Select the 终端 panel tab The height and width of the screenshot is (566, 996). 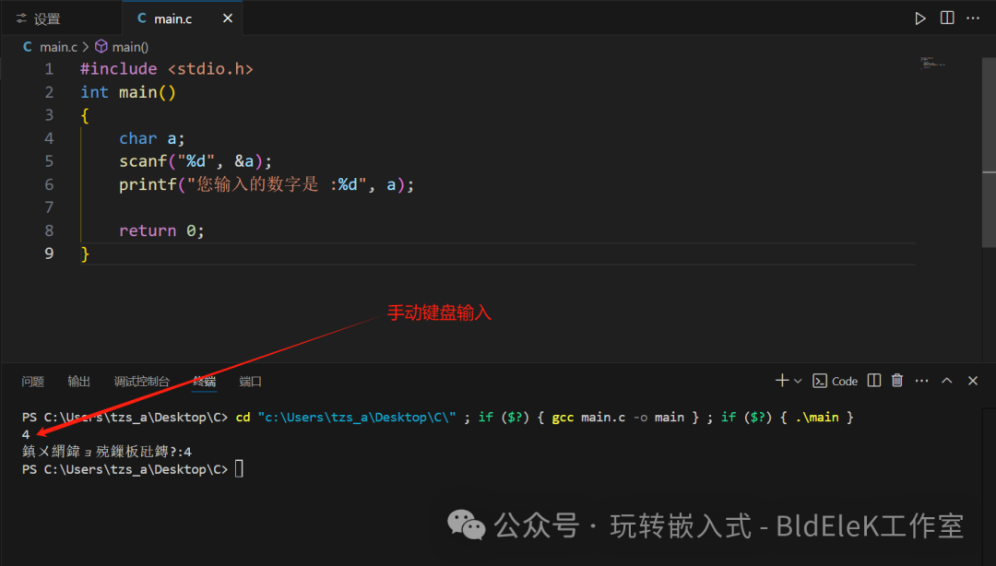[204, 381]
